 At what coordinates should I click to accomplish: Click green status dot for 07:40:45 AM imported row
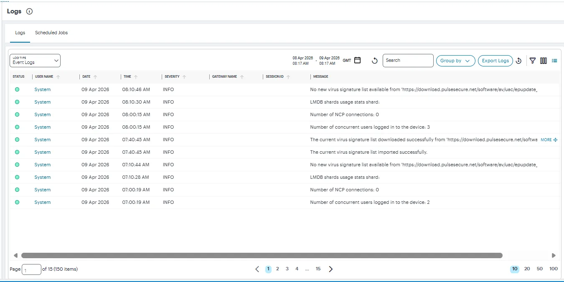point(17,152)
